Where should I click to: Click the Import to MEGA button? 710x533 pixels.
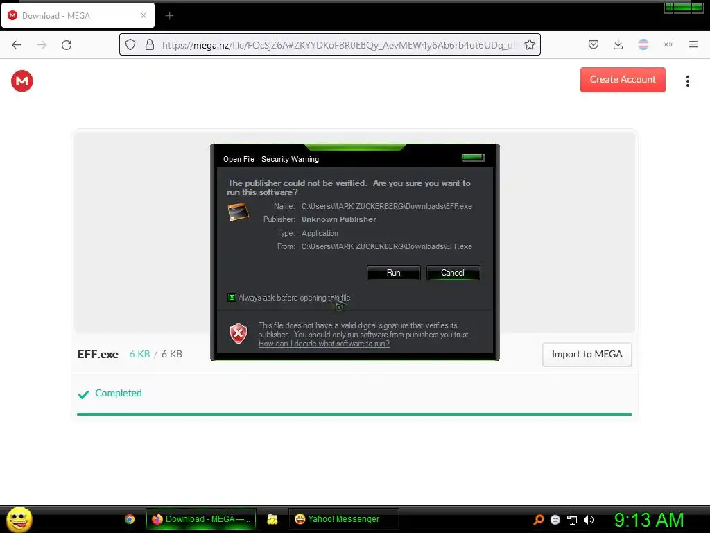click(587, 355)
